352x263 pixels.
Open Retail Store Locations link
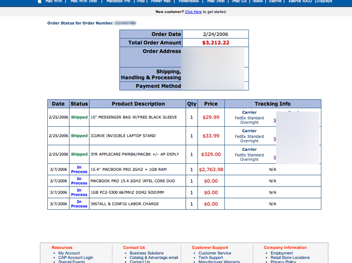pyautogui.click(x=290, y=258)
